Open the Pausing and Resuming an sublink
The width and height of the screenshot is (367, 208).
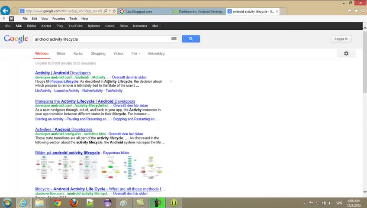[x=88, y=119]
